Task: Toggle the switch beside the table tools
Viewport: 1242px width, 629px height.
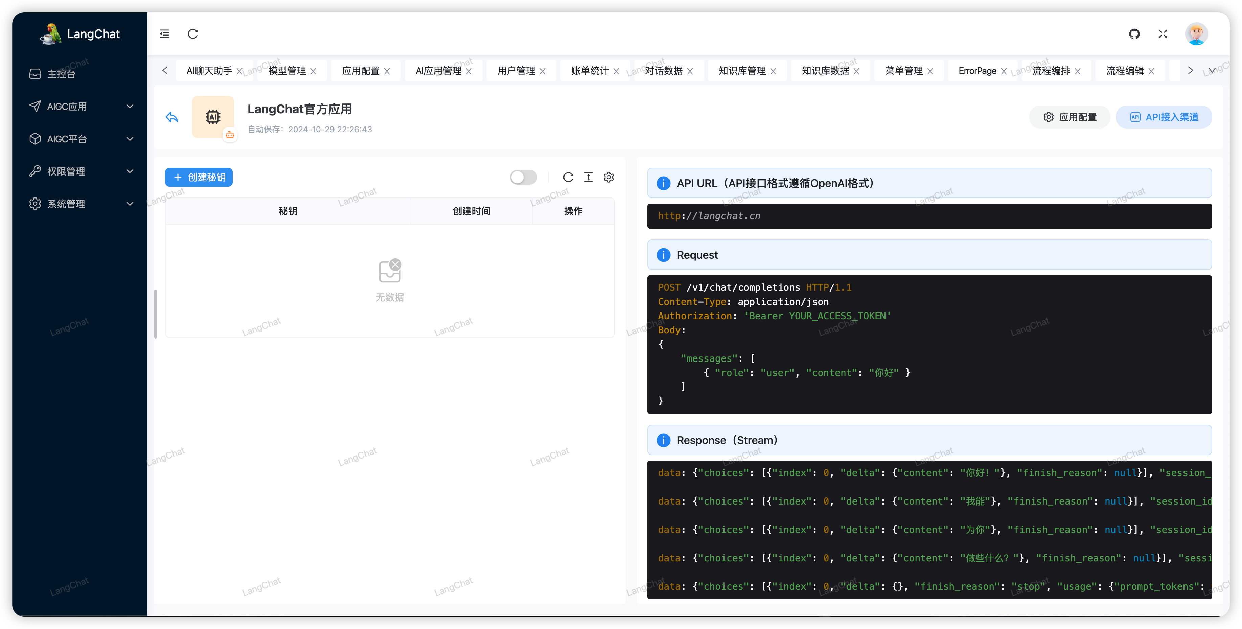Action: tap(524, 178)
